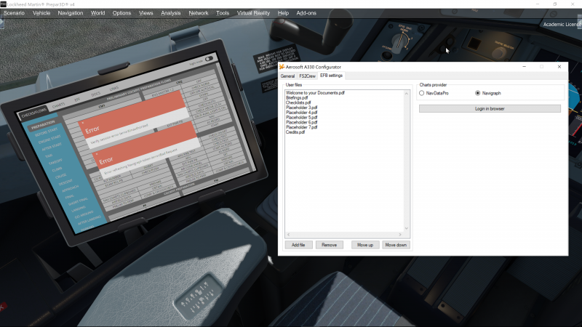Select TAKEOFF in the EFB sidebar

pos(56,162)
